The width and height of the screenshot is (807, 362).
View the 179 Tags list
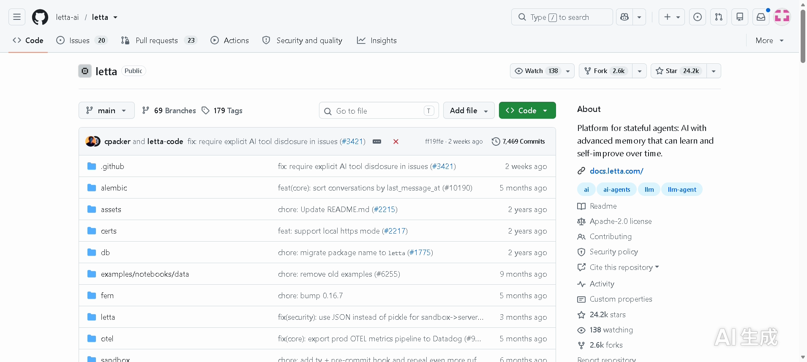pos(222,110)
